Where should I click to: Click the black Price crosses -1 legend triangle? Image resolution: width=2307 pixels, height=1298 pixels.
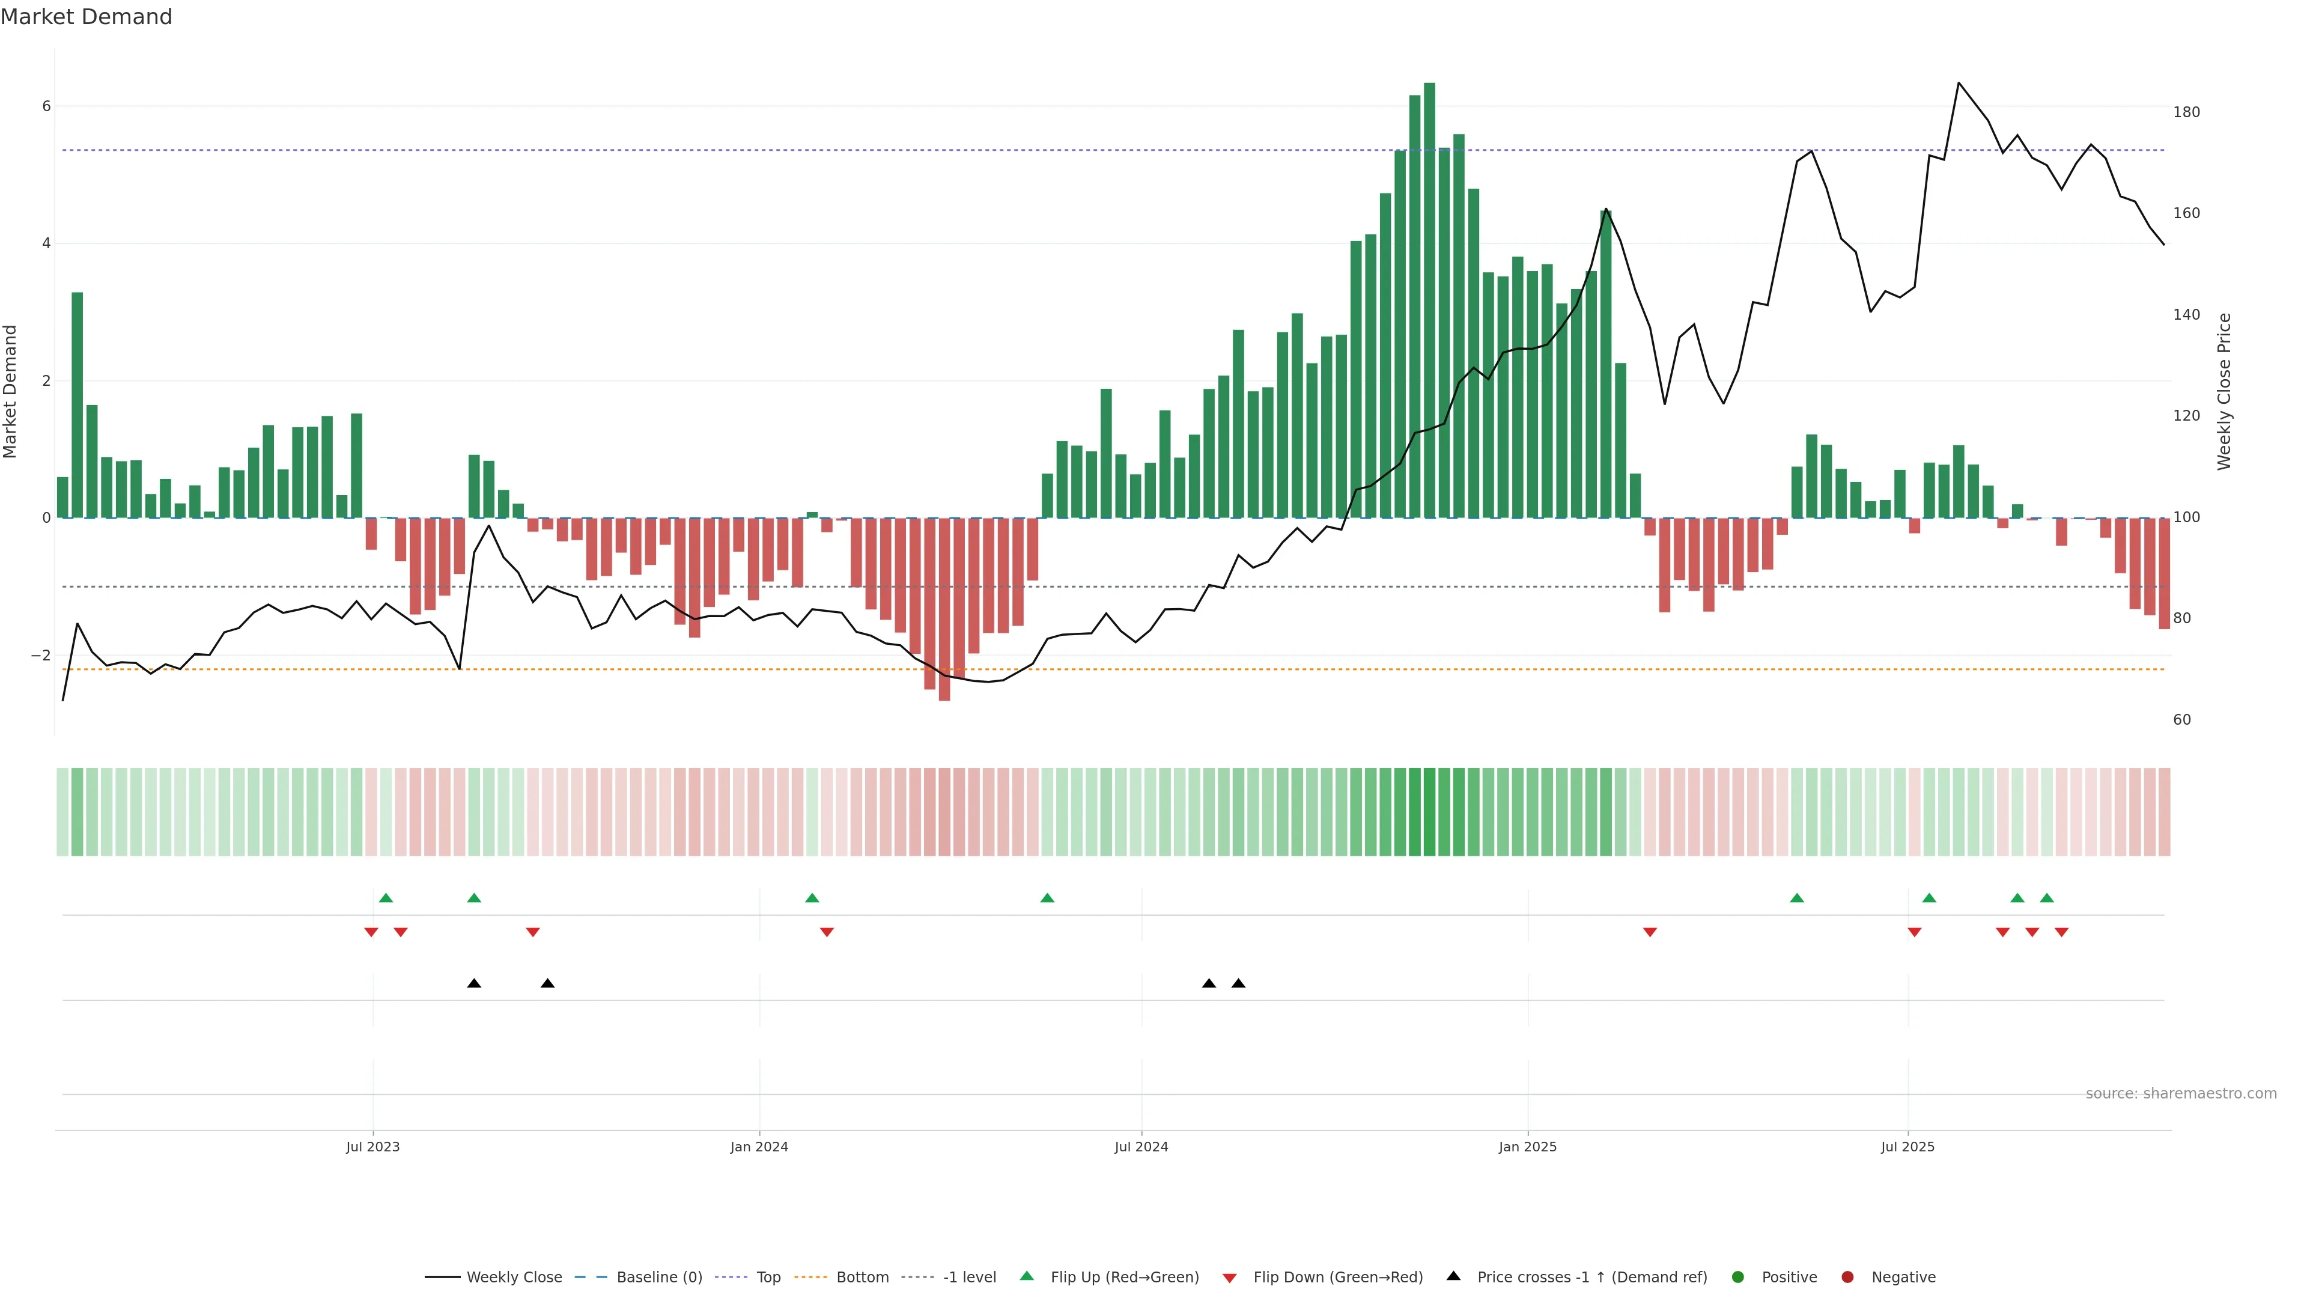click(x=1453, y=1276)
